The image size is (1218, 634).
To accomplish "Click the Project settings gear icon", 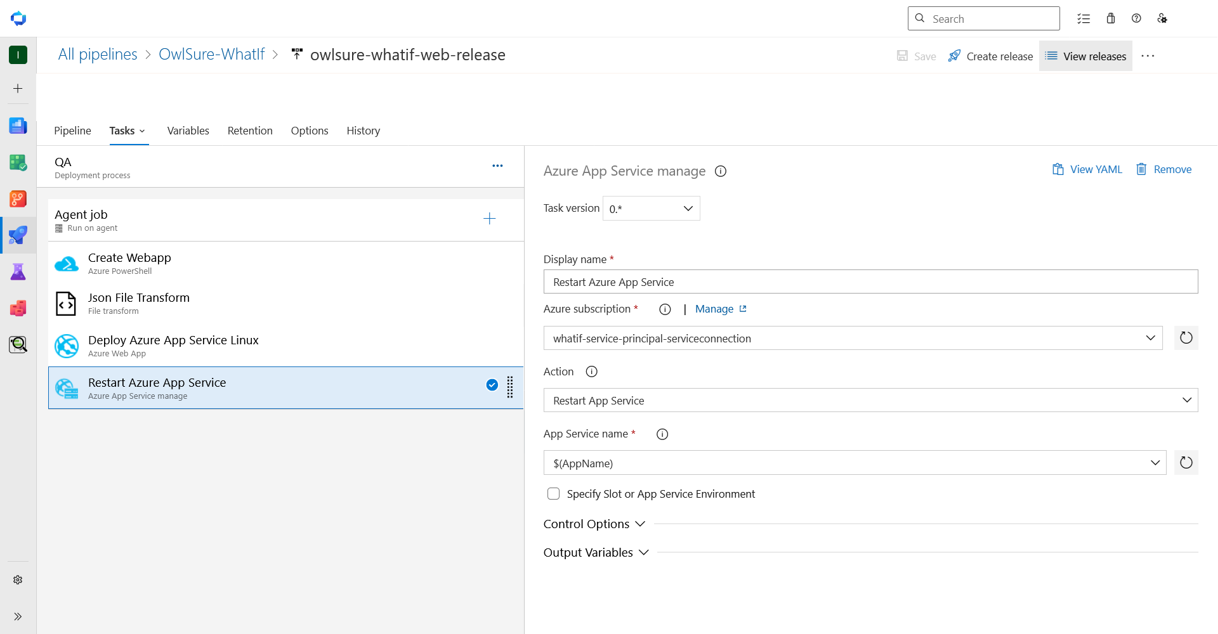I will (18, 580).
